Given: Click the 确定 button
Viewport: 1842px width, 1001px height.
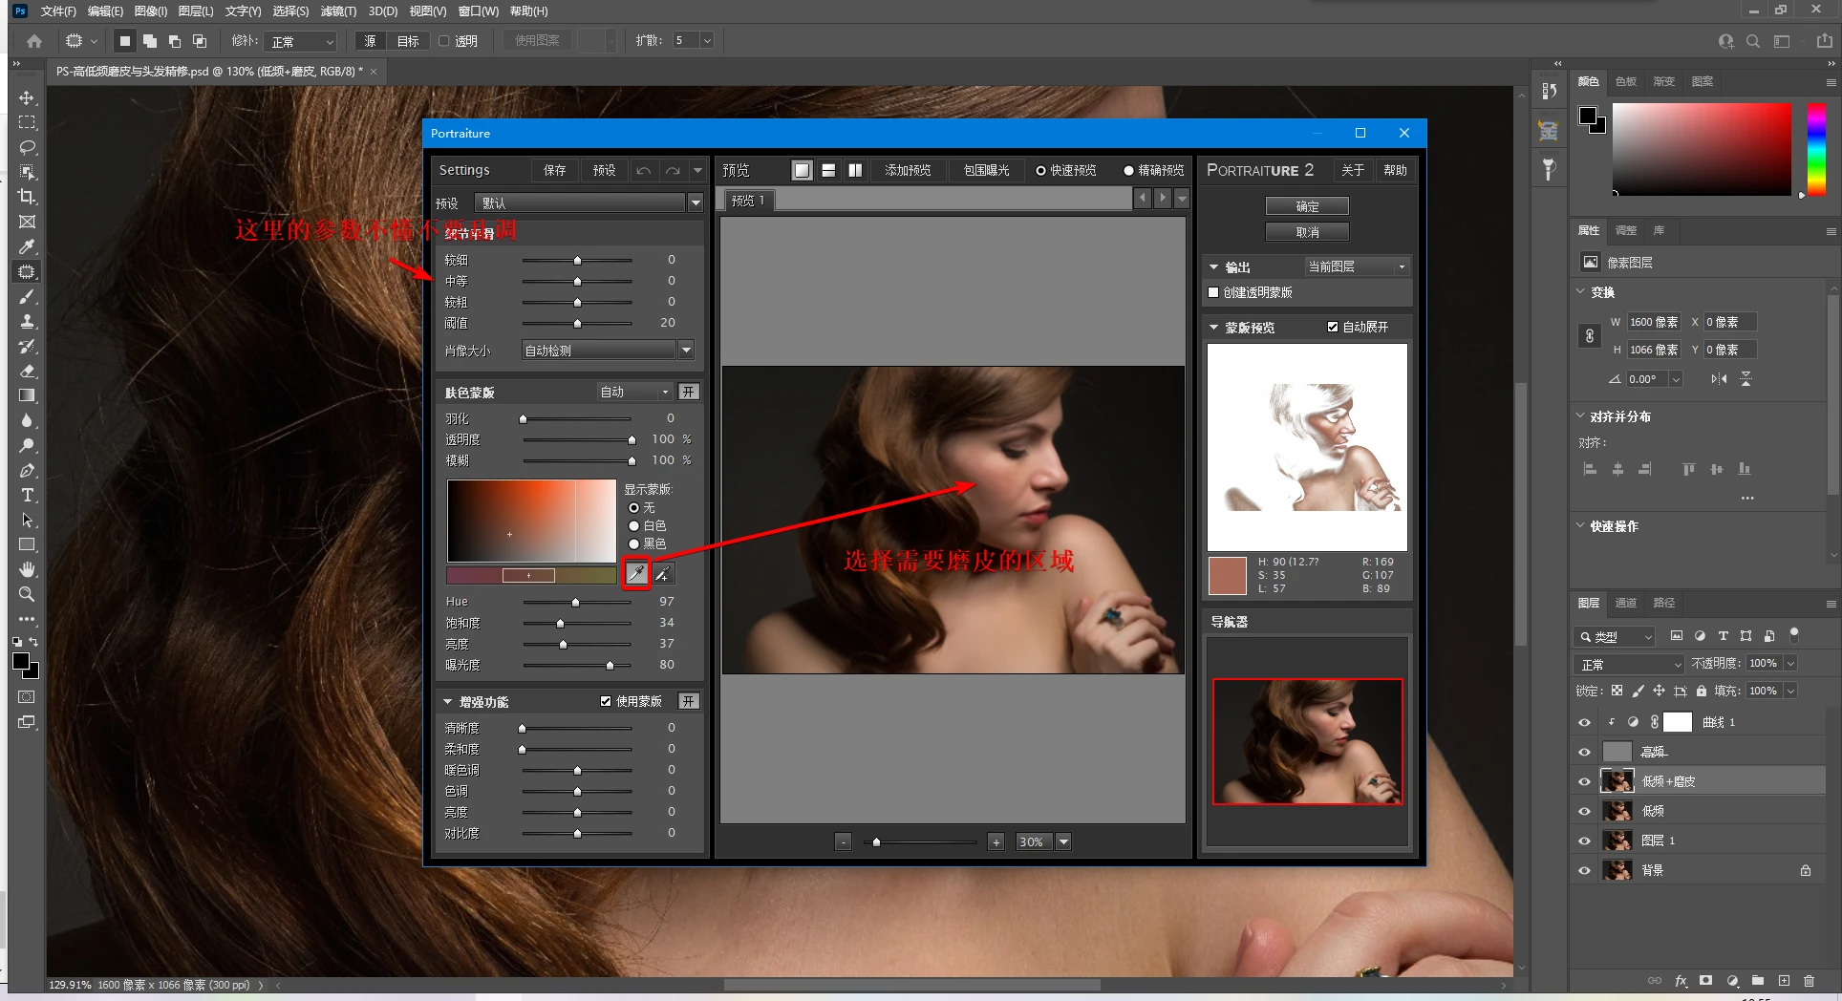Looking at the screenshot, I should (x=1307, y=206).
